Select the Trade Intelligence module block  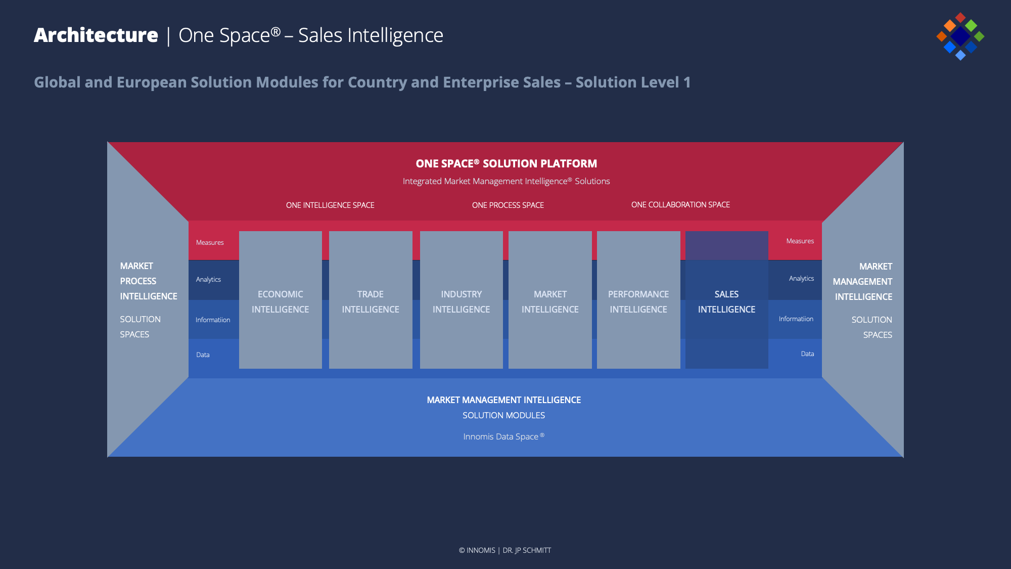tap(370, 301)
